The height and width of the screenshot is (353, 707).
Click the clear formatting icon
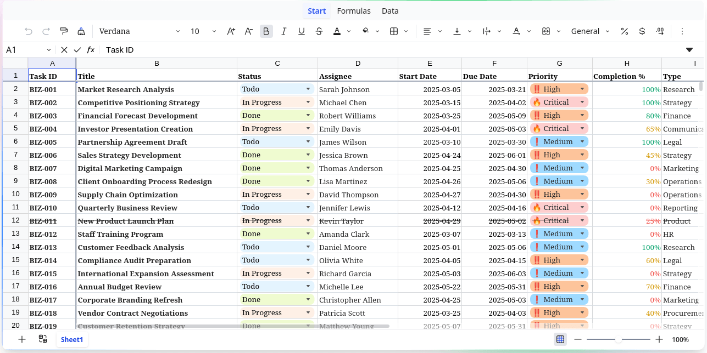pos(81,31)
